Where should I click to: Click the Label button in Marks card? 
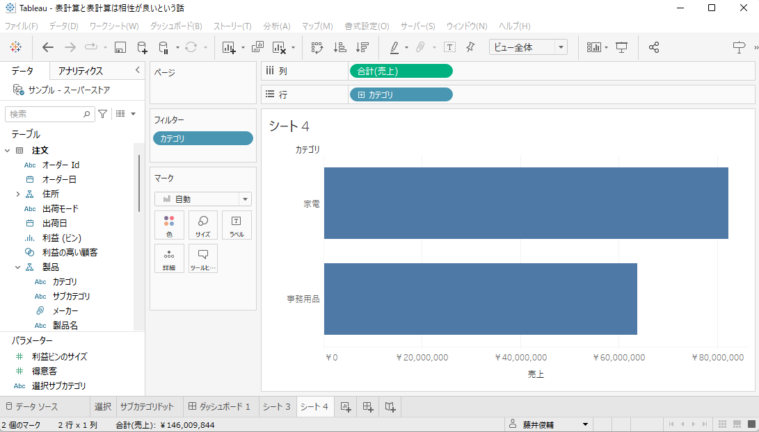click(237, 225)
